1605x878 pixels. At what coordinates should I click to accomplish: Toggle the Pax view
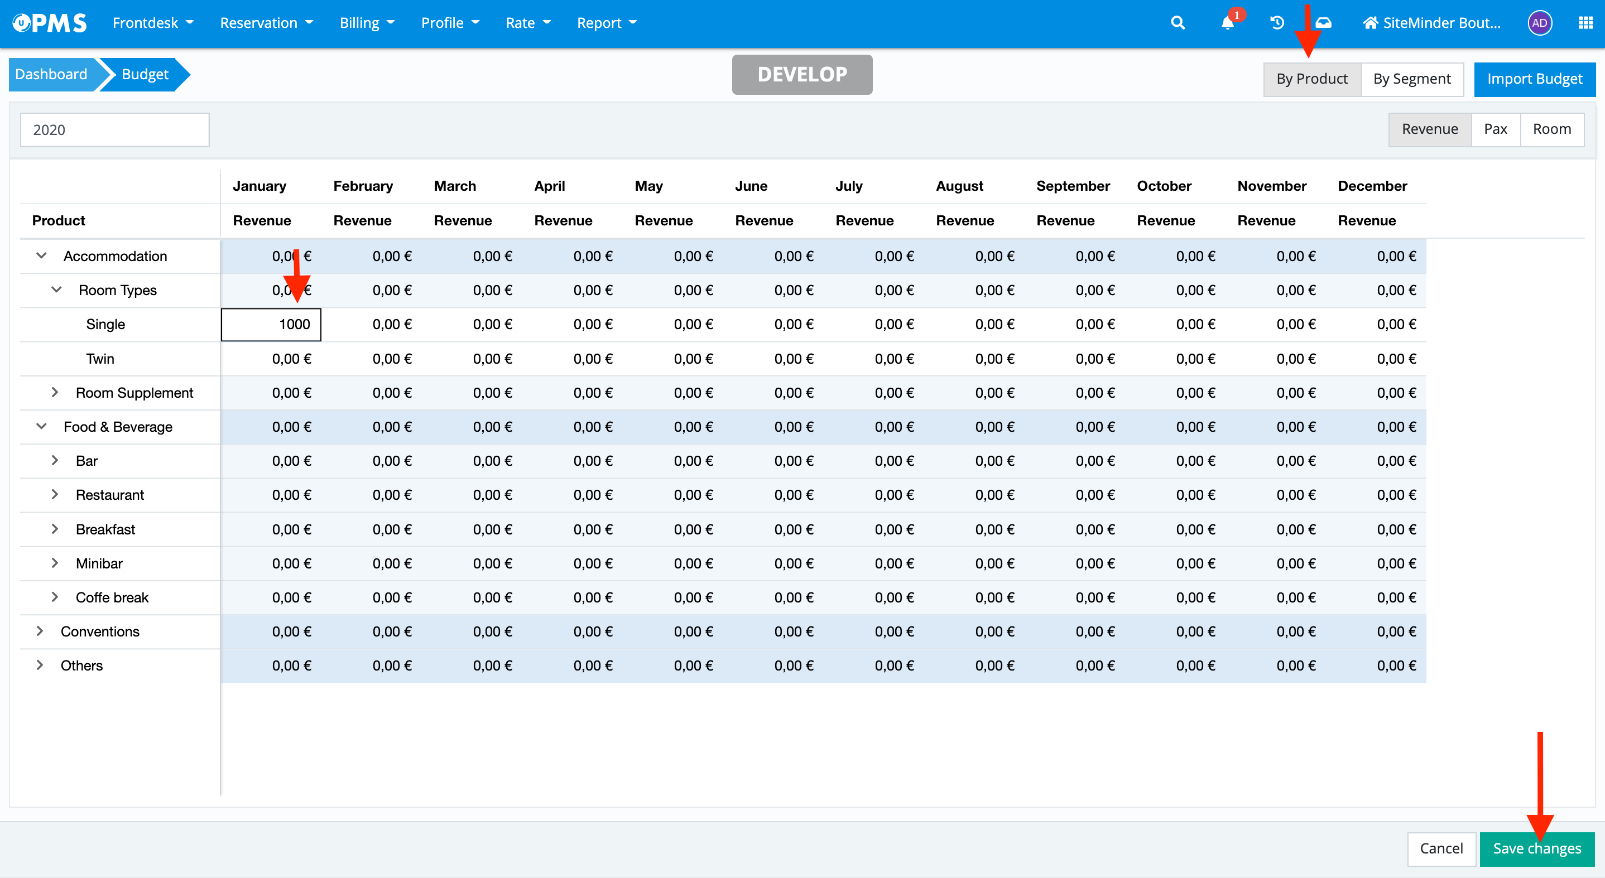1495,129
